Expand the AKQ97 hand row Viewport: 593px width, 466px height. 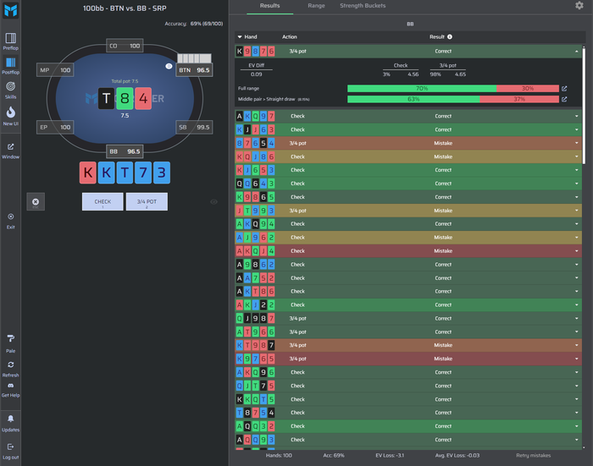click(x=576, y=116)
